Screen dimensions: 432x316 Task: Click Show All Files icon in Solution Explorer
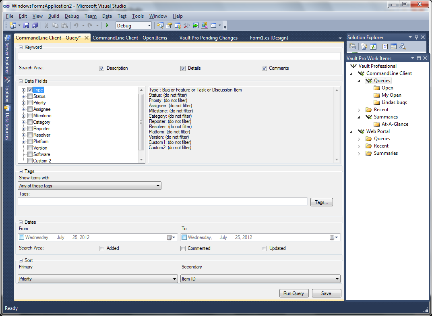(x=364, y=47)
